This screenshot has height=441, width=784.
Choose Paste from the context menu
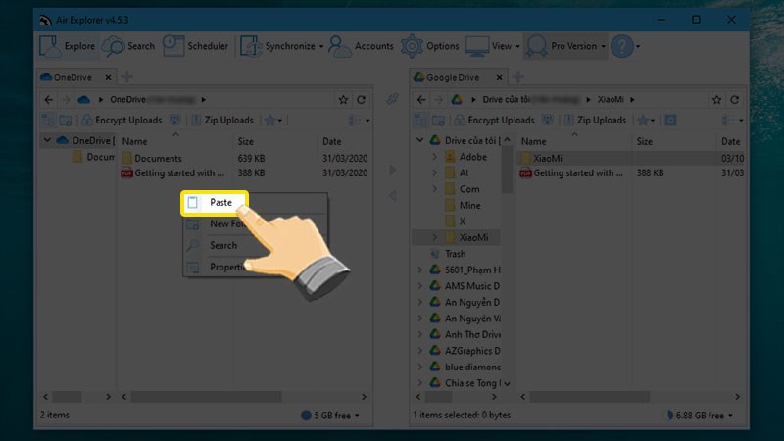(x=215, y=203)
